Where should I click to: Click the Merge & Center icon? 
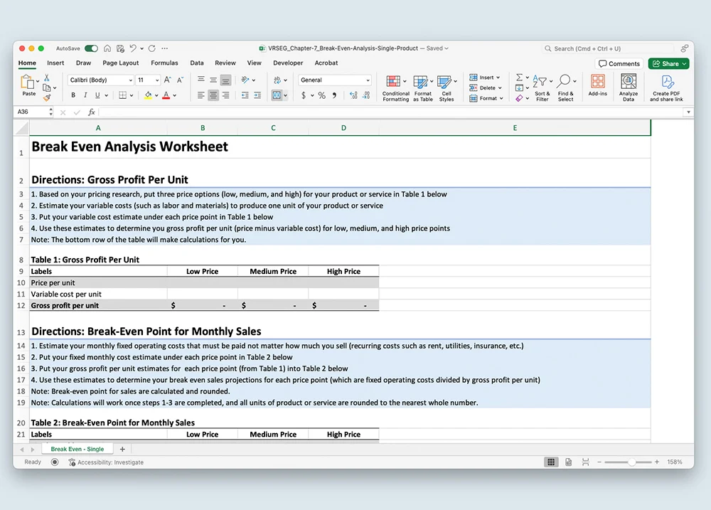pyautogui.click(x=277, y=95)
